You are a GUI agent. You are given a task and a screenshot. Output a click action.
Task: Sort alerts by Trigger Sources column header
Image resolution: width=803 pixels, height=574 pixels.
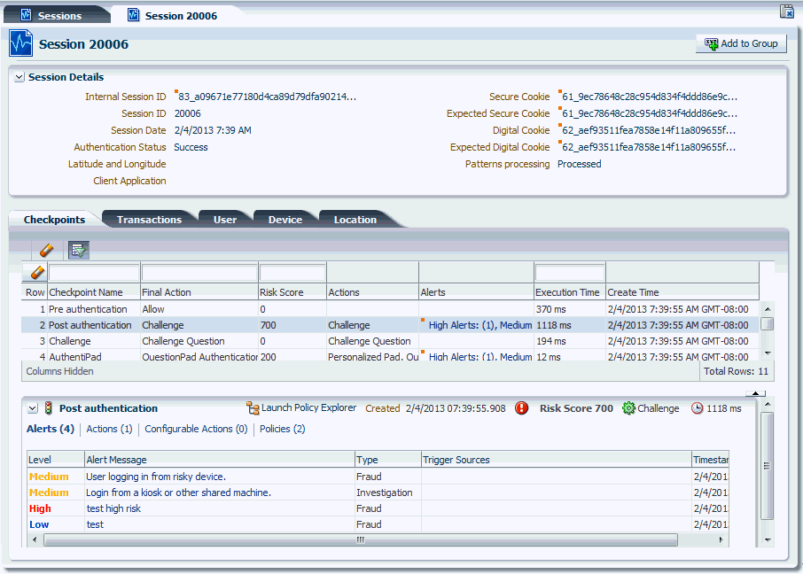(556, 460)
